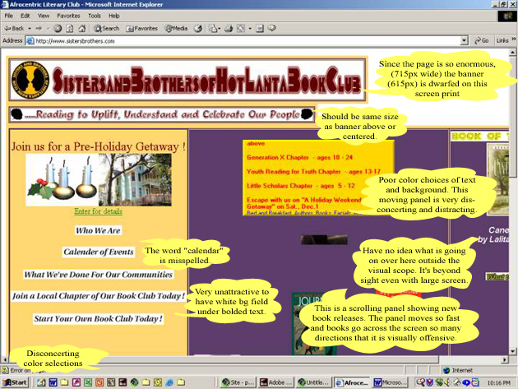
Task: Click the error icon in the status bar
Action: pos(5,370)
